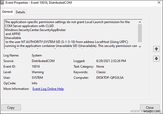Click the More Information label
Screen dimensions: 163x114
click(x=16, y=89)
